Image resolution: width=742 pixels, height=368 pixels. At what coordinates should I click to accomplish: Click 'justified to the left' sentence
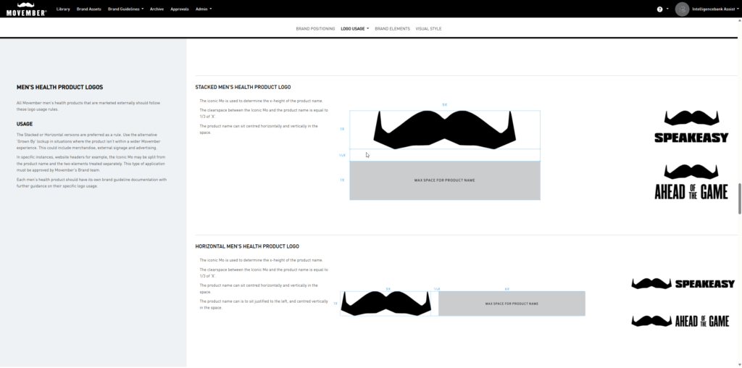pos(264,305)
